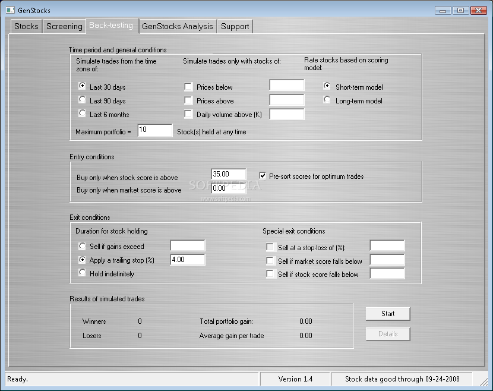Click the Maximum portfolio field showing 10
Viewport: 493px width, 391px height.
click(x=154, y=130)
